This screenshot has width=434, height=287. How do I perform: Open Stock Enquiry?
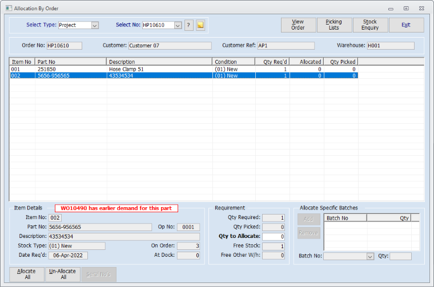tap(369, 25)
